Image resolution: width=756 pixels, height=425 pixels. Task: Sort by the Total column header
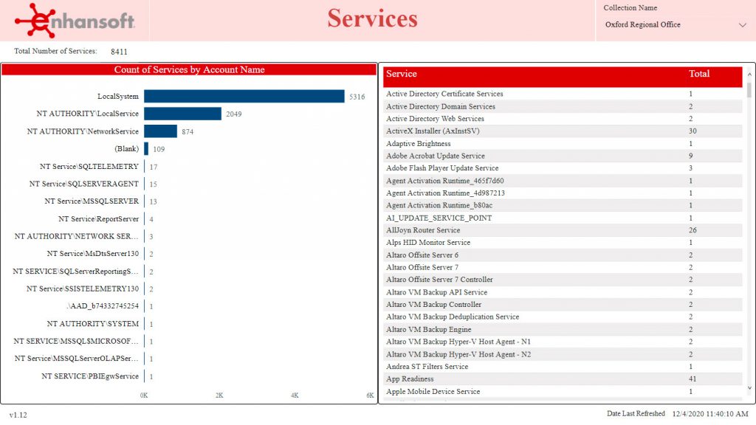pos(698,74)
